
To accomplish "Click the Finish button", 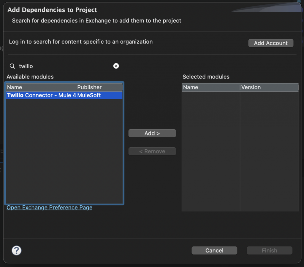I will click(270, 250).
